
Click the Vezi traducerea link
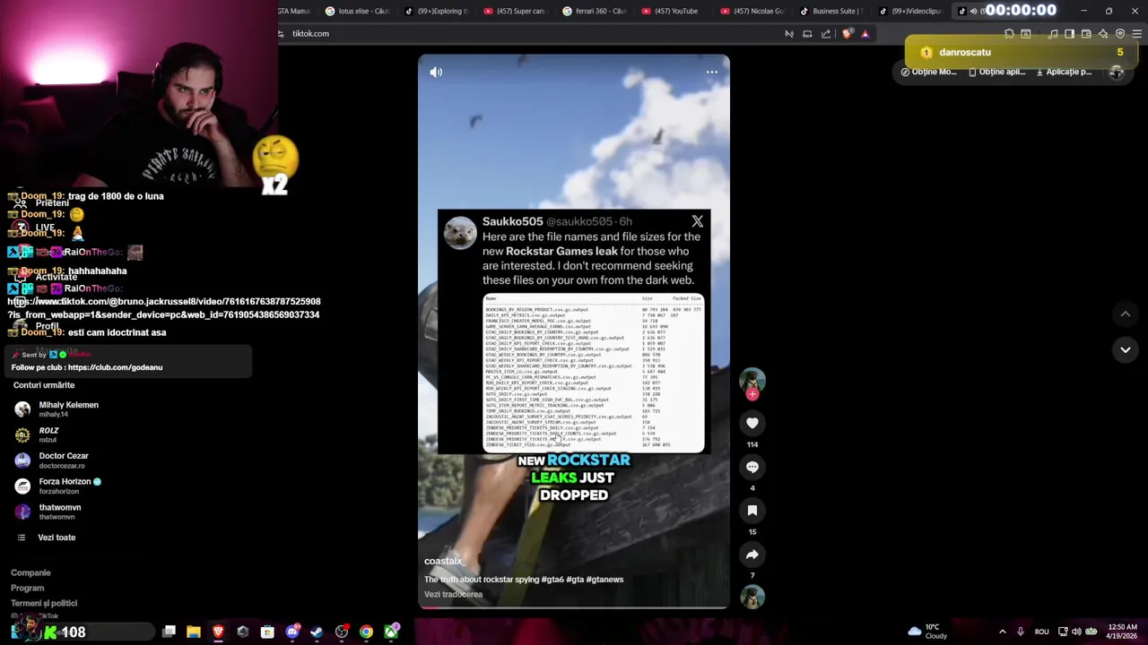(453, 595)
